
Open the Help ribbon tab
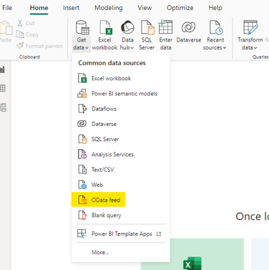click(x=215, y=8)
